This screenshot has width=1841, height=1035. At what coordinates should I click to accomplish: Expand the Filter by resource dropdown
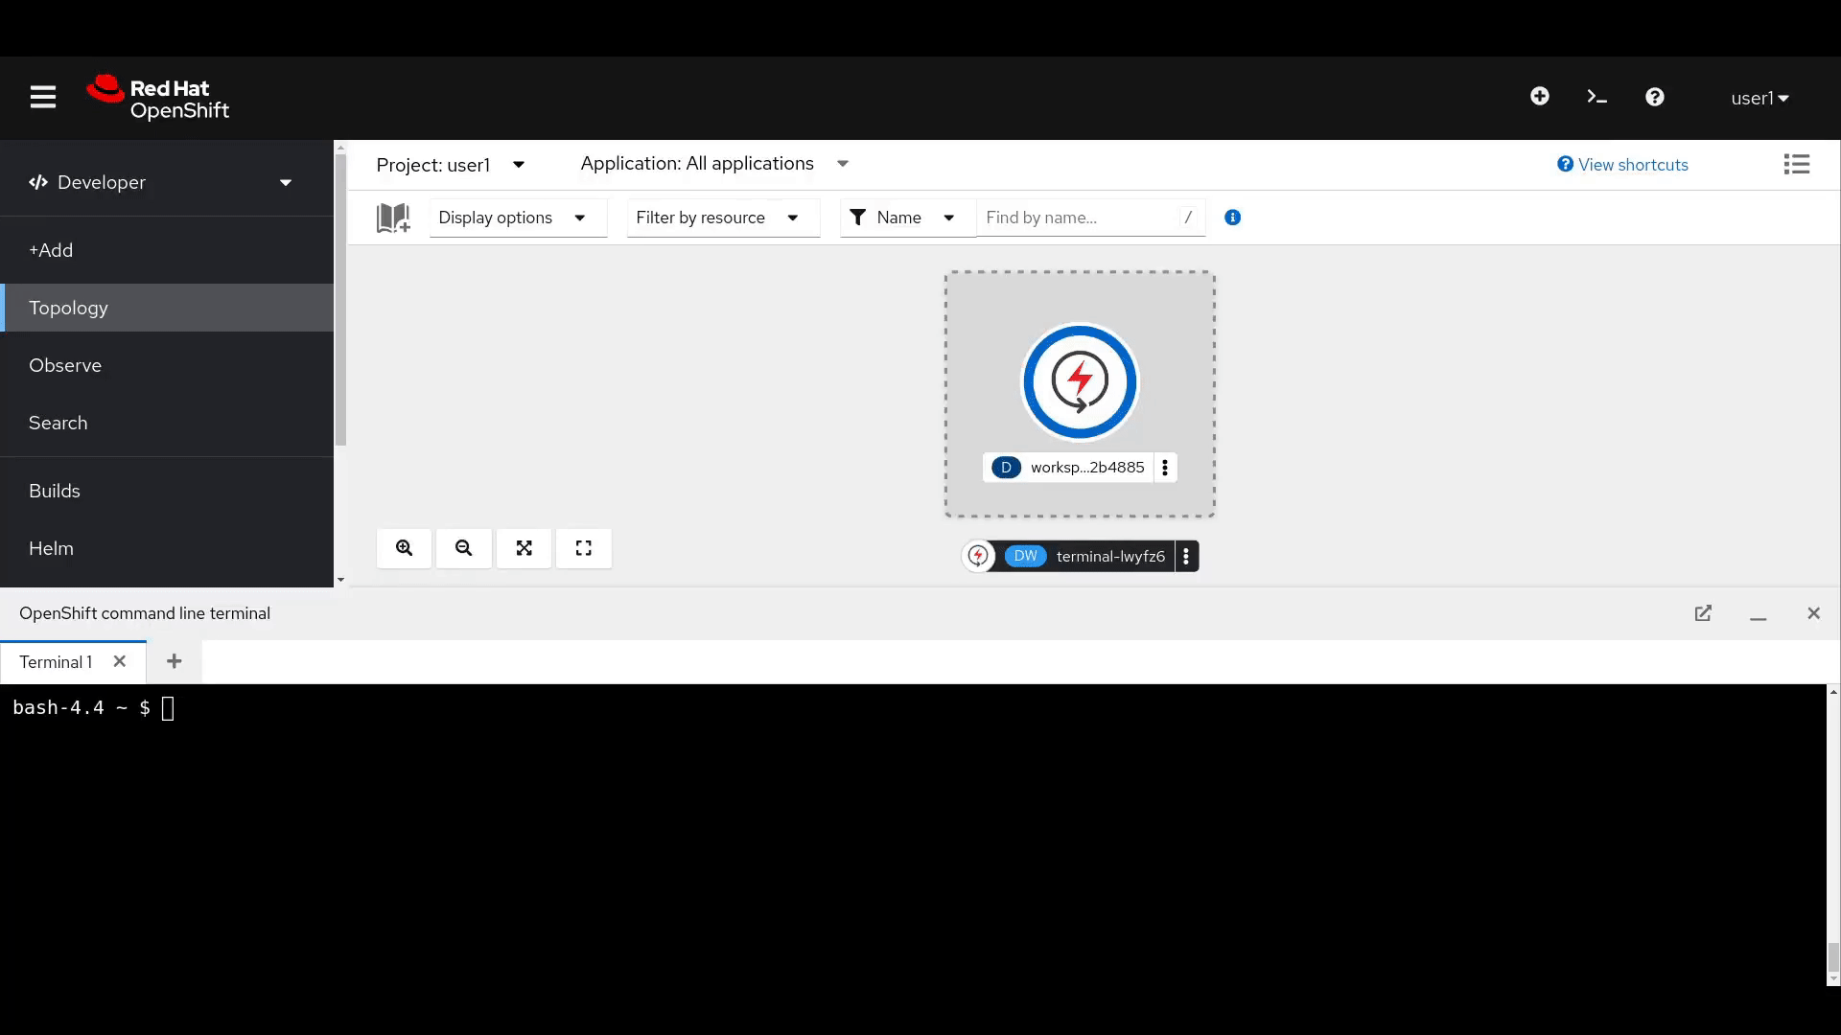717,218
